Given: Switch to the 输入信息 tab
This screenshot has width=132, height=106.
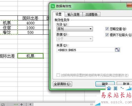Looking at the screenshot, I should coord(73,14).
